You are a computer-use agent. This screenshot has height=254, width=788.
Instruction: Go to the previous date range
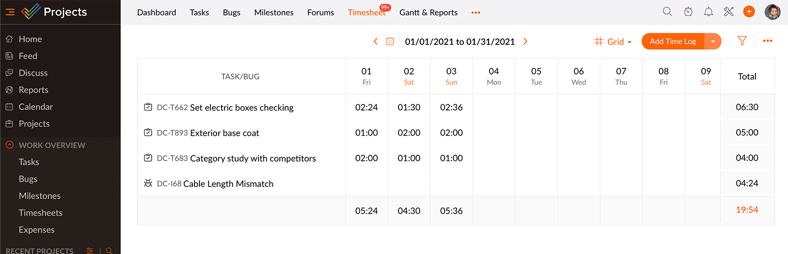(376, 42)
